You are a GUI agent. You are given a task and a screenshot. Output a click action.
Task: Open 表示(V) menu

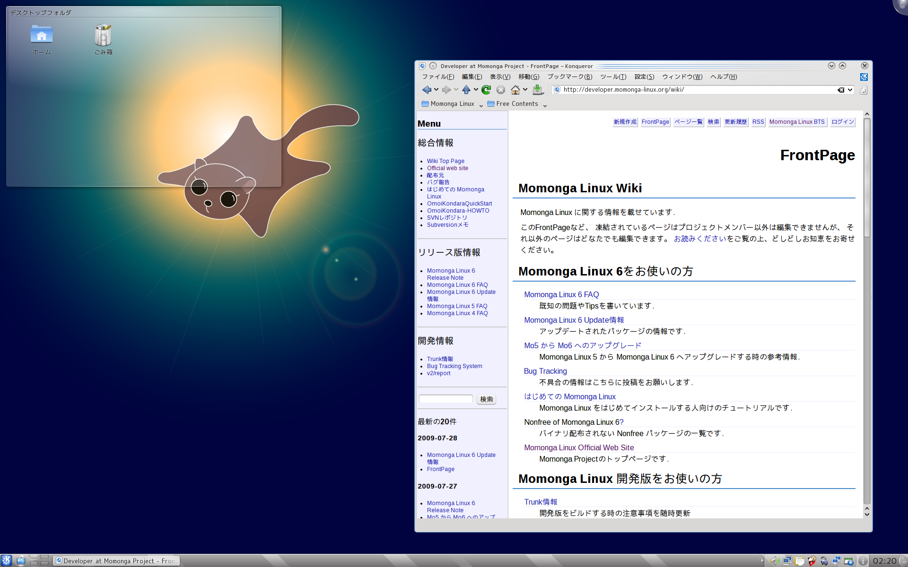tap(500, 77)
